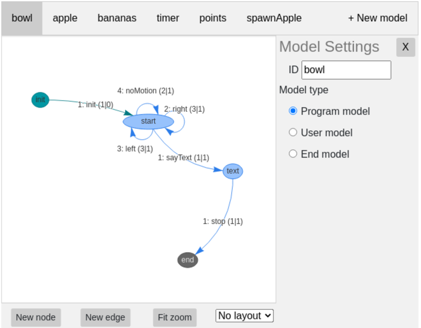
Task: Set model type to End model
Action: click(293, 154)
